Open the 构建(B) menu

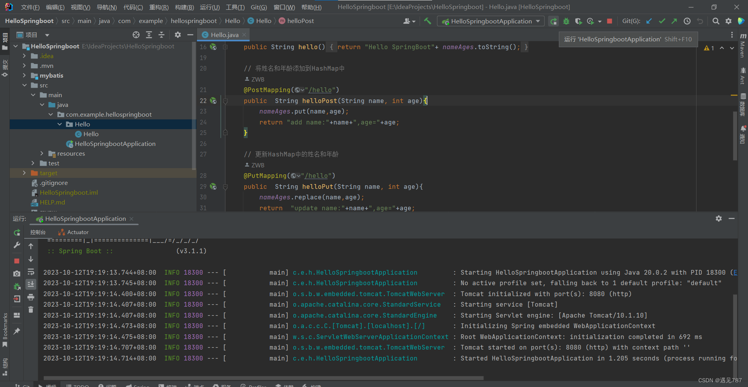(x=184, y=7)
